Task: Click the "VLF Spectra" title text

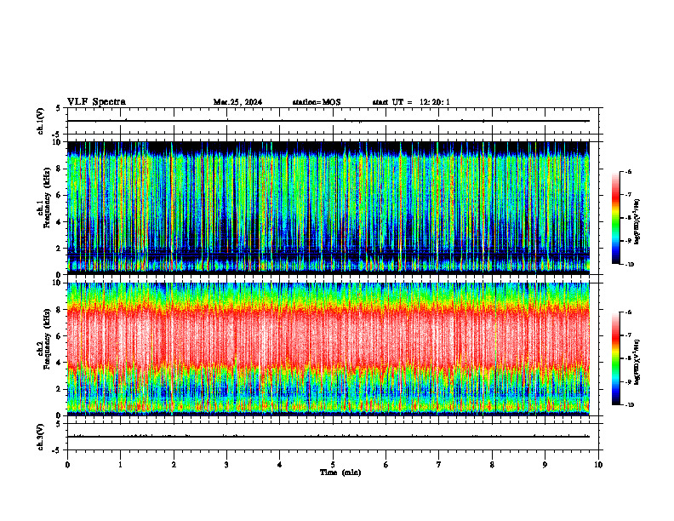Action: pos(96,102)
